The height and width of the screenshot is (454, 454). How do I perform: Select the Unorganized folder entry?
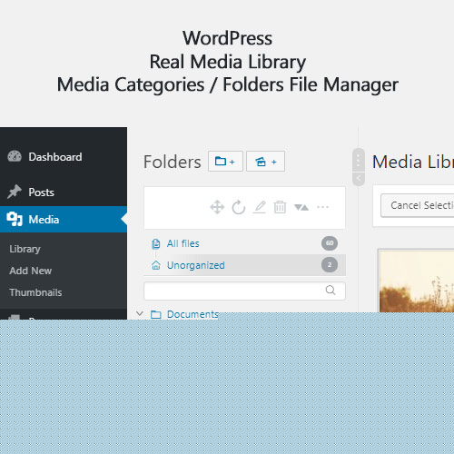coord(244,265)
